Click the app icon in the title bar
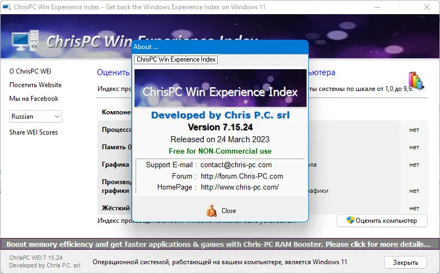This screenshot has height=274, width=440. (x=7, y=7)
